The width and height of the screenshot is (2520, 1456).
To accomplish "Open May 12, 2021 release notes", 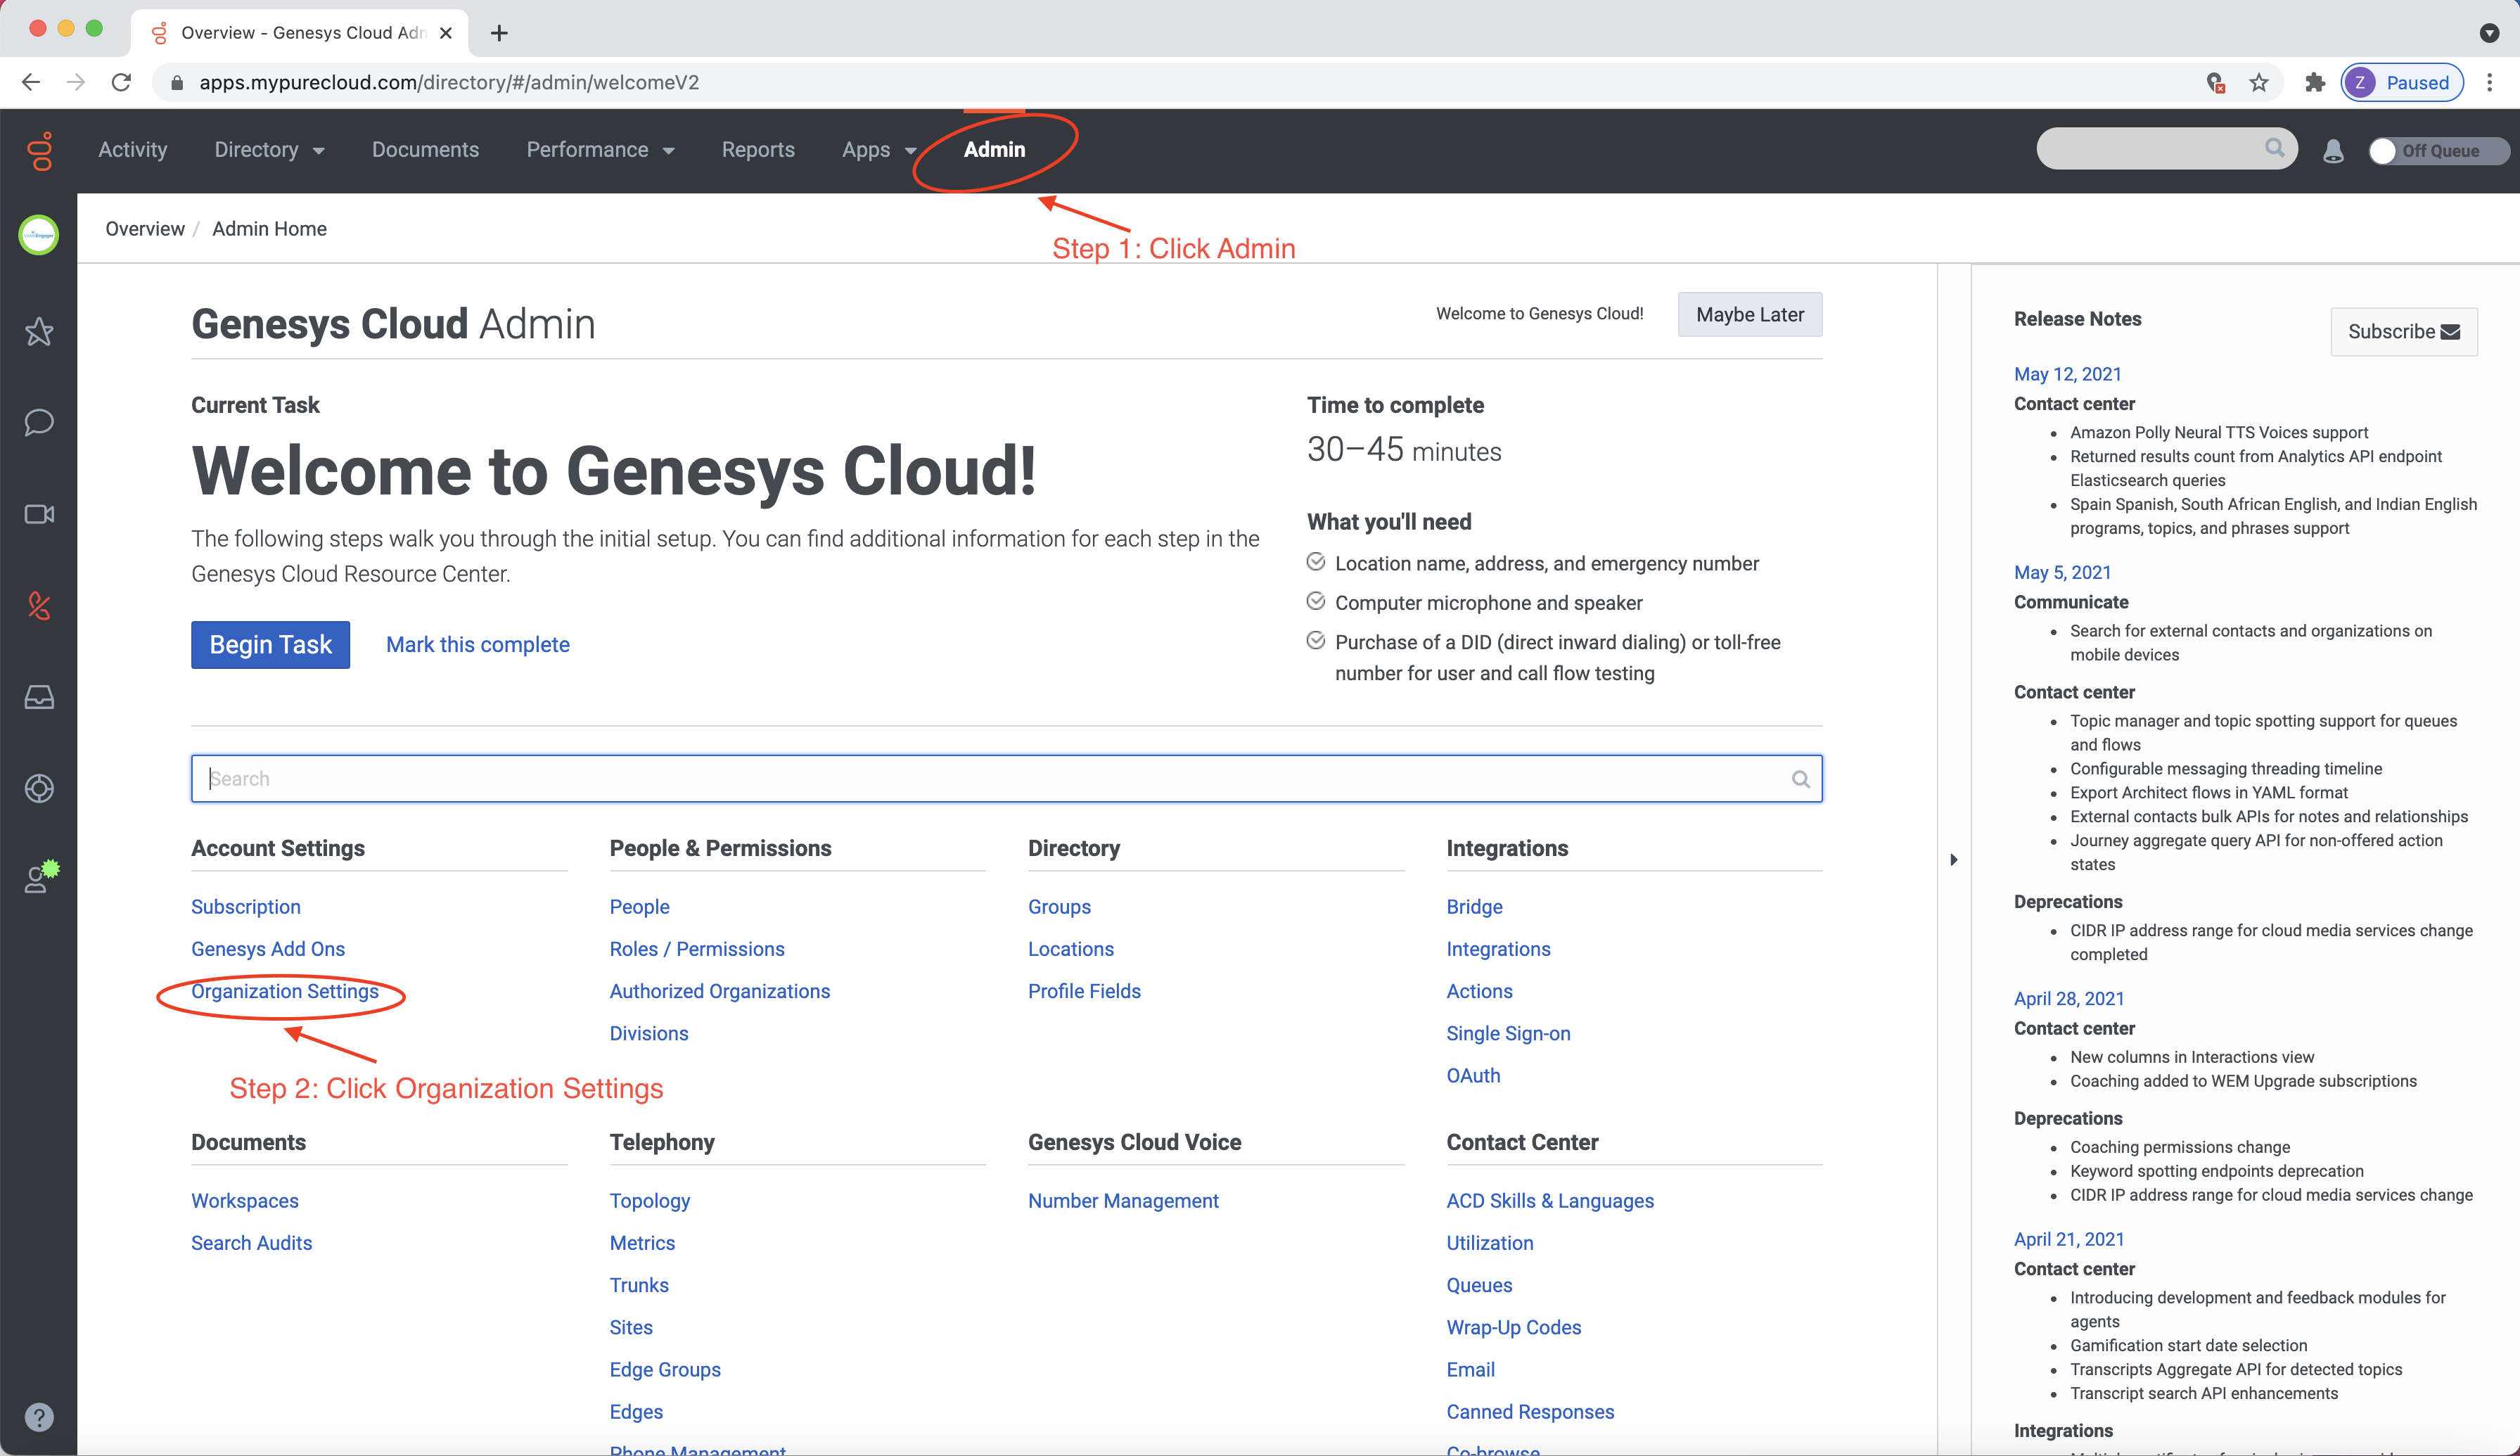I will click(2067, 374).
